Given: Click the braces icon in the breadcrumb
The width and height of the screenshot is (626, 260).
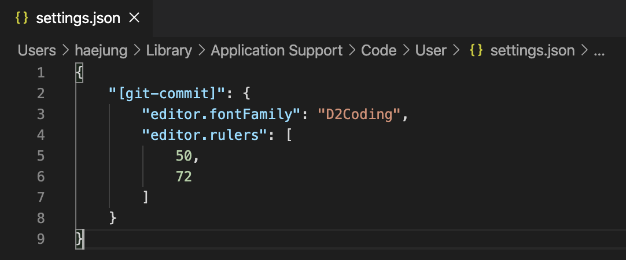Looking at the screenshot, I should pos(476,50).
